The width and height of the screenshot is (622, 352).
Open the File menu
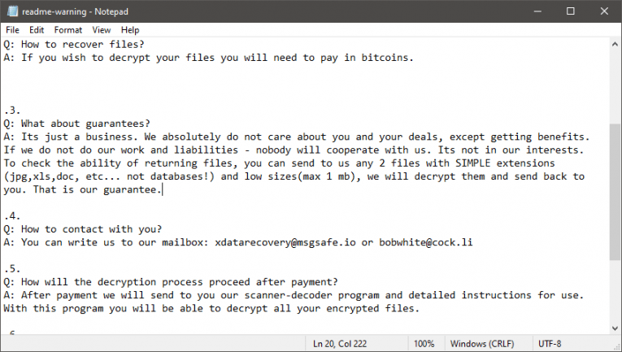12,30
